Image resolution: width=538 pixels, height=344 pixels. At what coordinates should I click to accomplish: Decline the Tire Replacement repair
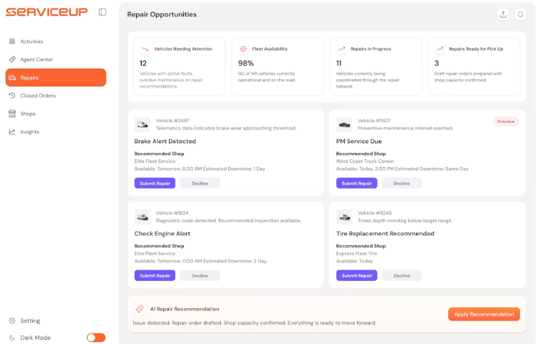401,276
